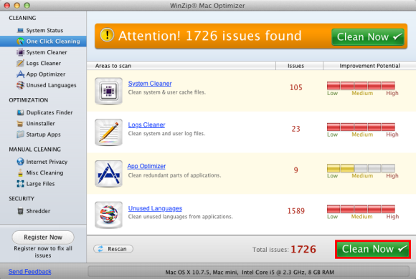Click the large System Cleaner chip icon in list
Image resolution: width=416 pixels, height=279 pixels.
[108, 91]
